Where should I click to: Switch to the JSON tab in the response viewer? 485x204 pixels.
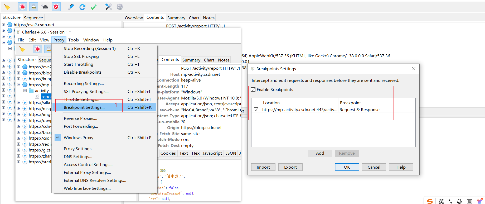click(231, 153)
